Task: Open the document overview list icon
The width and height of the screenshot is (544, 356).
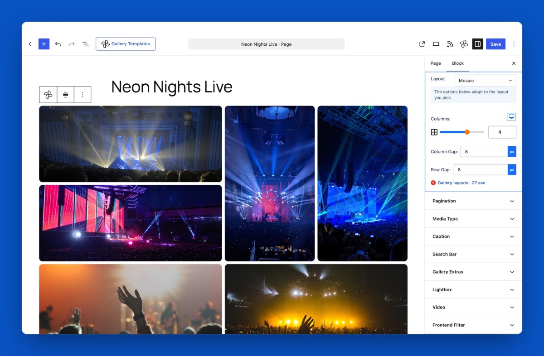Action: pyautogui.click(x=85, y=44)
